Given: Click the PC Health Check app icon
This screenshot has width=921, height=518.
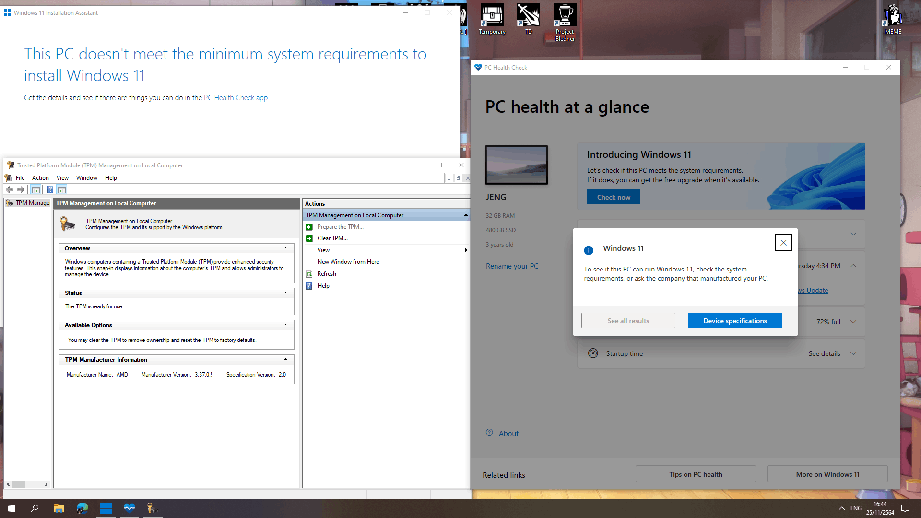Looking at the screenshot, I should pyautogui.click(x=479, y=67).
